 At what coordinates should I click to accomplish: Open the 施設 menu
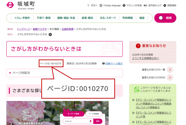142,18
